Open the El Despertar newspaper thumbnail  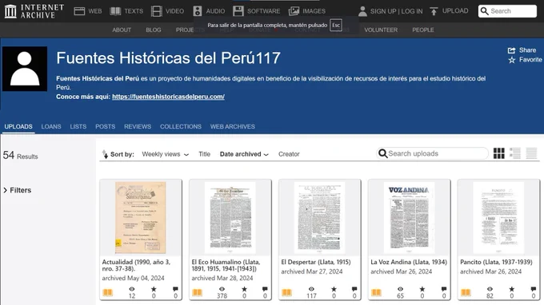(319, 217)
